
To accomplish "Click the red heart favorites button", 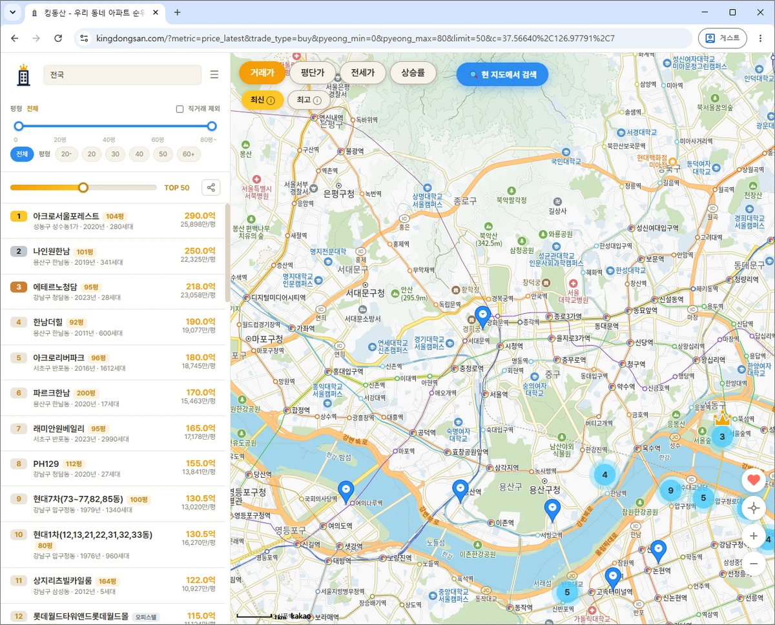I will (753, 480).
